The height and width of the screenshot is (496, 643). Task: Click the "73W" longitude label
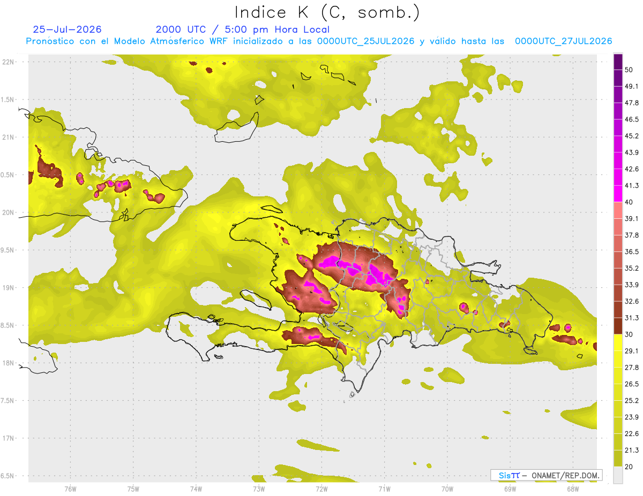pos(259,489)
